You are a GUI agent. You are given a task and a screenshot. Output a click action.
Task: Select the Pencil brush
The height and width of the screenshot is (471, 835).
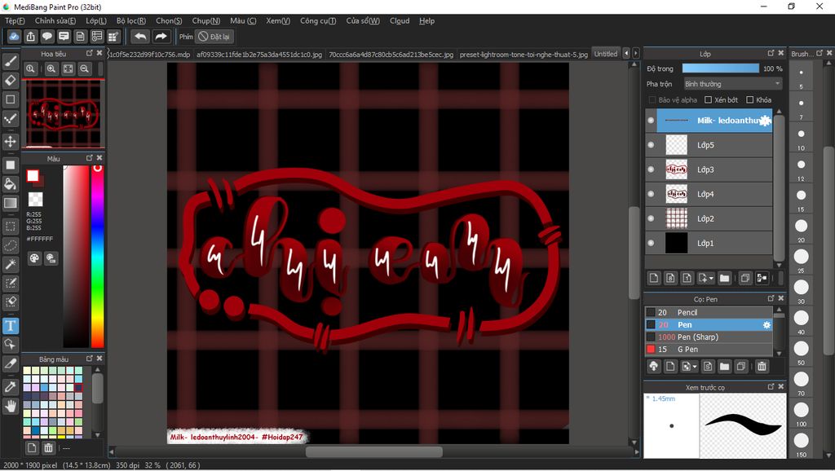709,312
